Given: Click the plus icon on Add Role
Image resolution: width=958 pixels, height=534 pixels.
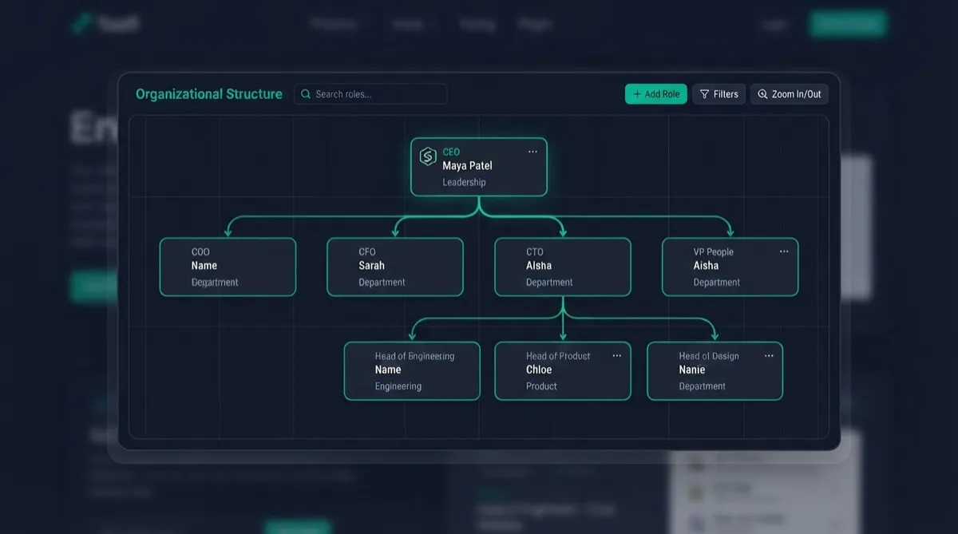Looking at the screenshot, I should (x=637, y=94).
